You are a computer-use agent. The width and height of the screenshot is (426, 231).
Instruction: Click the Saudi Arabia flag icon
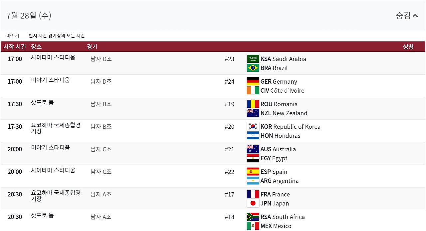click(253, 59)
